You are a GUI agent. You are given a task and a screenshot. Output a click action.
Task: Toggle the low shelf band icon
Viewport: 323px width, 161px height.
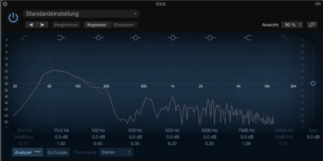coord(61,37)
